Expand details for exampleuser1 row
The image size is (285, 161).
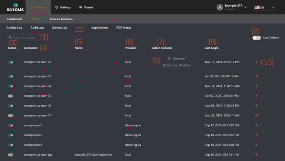[256, 125]
